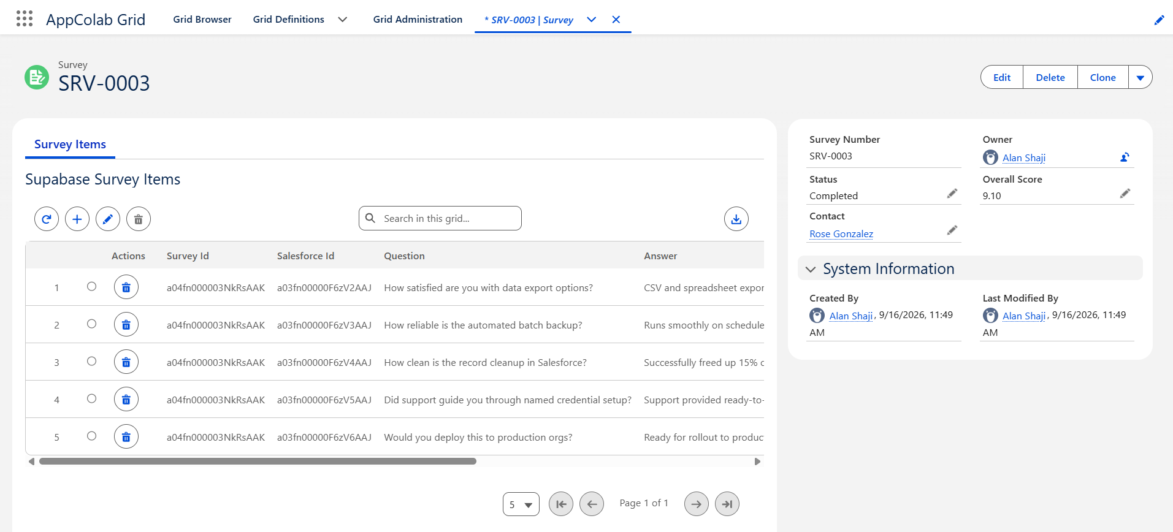Open the Grid Administration tab

pyautogui.click(x=418, y=20)
